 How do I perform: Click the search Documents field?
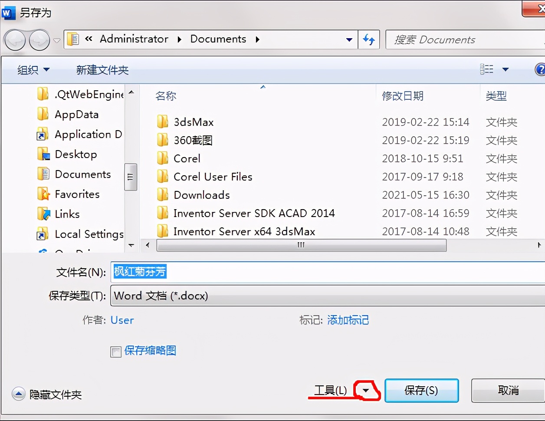(464, 39)
